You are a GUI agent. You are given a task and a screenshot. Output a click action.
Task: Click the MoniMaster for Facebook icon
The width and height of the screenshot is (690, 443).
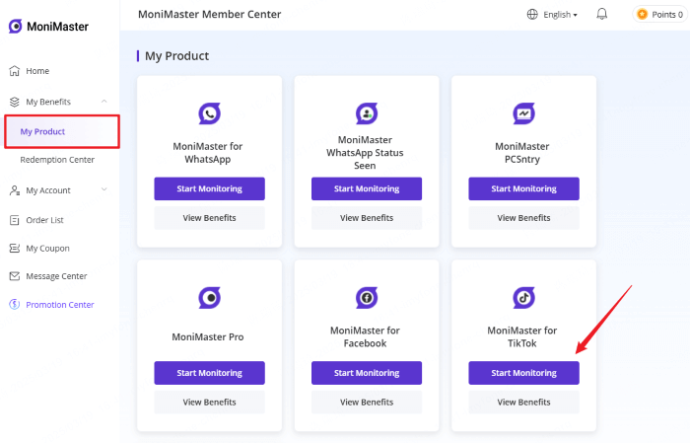pyautogui.click(x=367, y=298)
